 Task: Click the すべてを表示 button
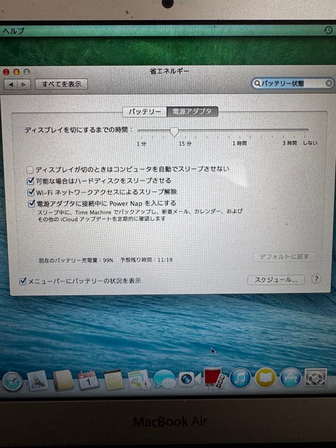(x=61, y=84)
